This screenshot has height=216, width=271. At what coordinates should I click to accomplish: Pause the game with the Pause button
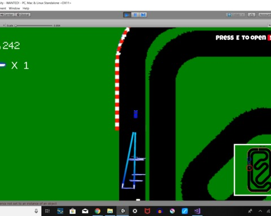pyautogui.click(x=135, y=15)
